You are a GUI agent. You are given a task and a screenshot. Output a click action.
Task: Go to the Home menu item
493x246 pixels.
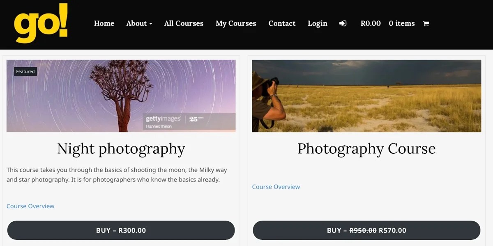104,23
